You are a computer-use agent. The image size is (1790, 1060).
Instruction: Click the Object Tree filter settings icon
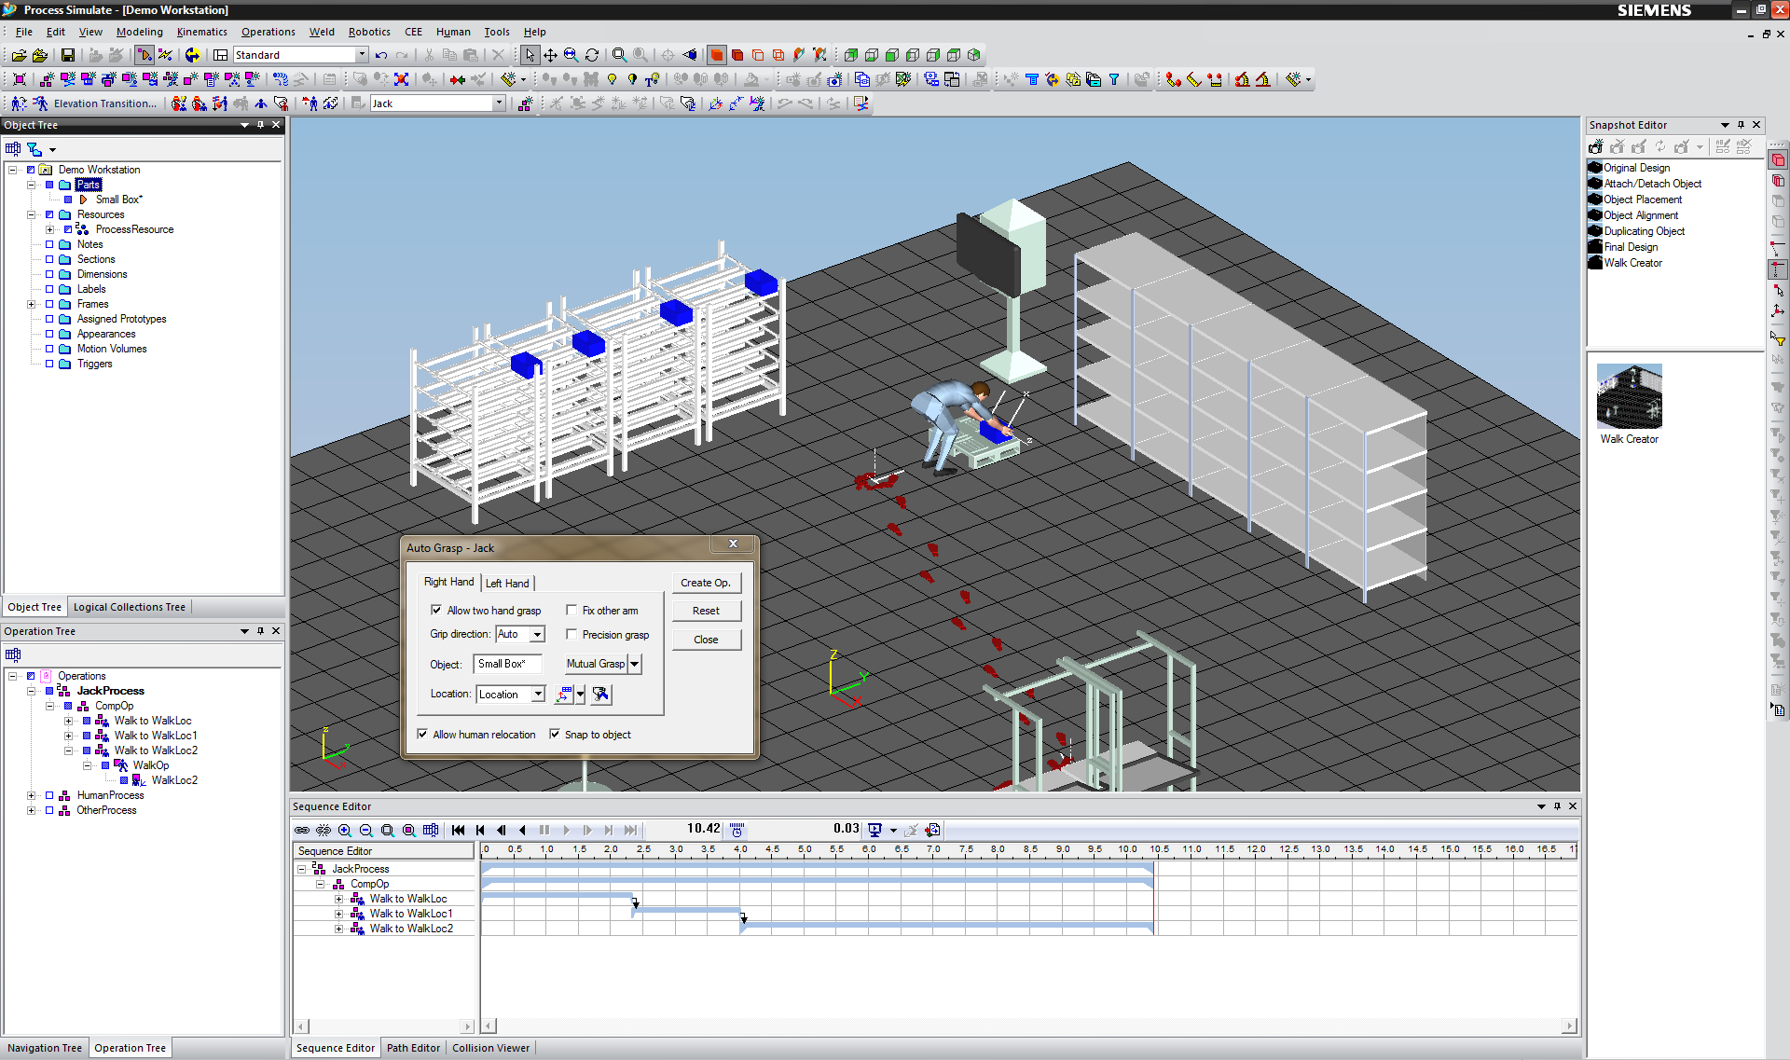point(34,149)
